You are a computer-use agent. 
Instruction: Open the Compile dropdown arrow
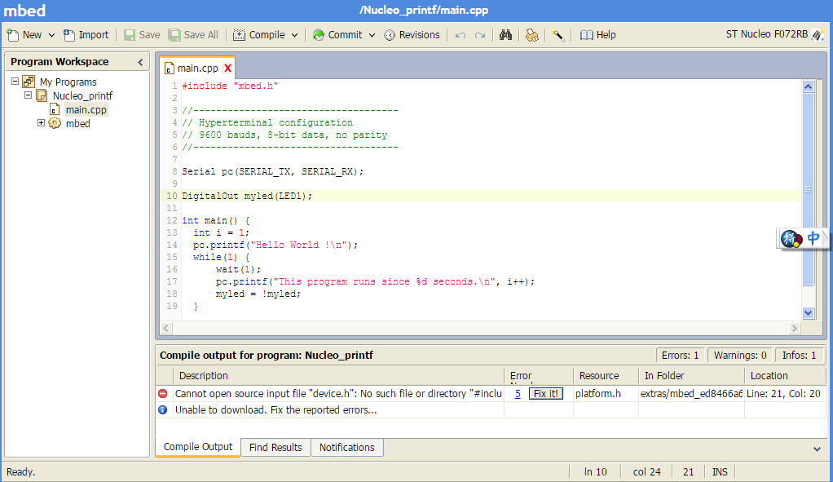tap(294, 35)
